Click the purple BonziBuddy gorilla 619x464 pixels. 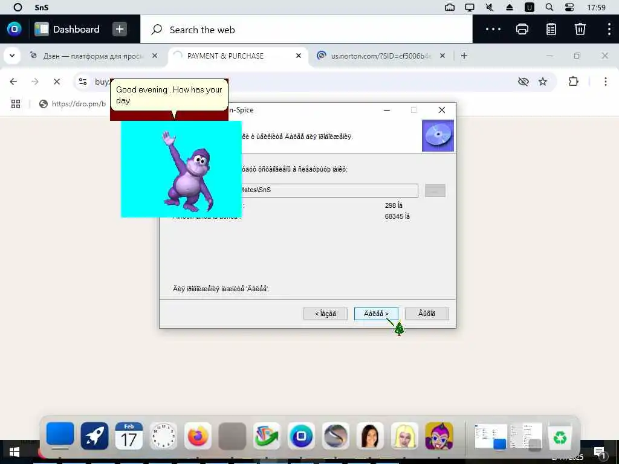pos(188,172)
